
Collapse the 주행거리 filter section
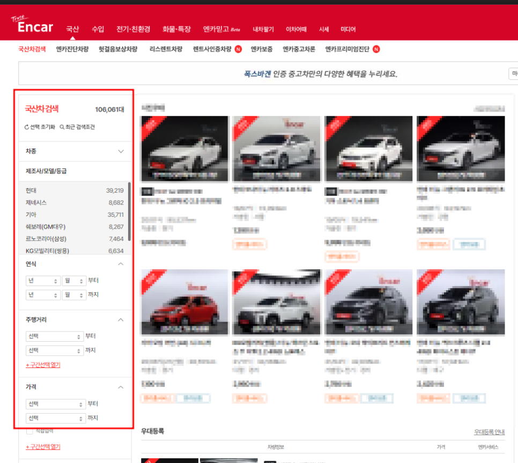(121, 320)
